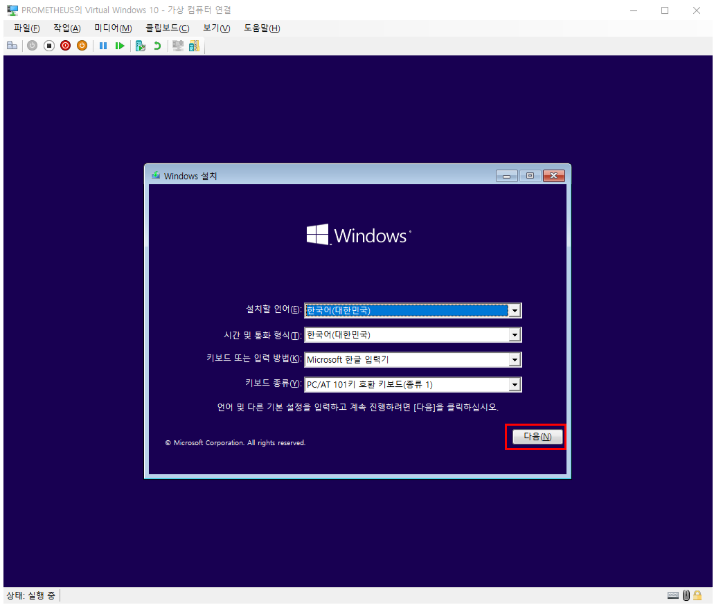714x605 pixels.
Task: Click the grey Start power icon
Action: pos(32,46)
